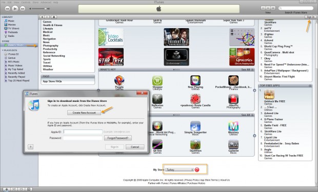Open the Groceries banner
The width and height of the screenshot is (318, 192).
point(242,57)
